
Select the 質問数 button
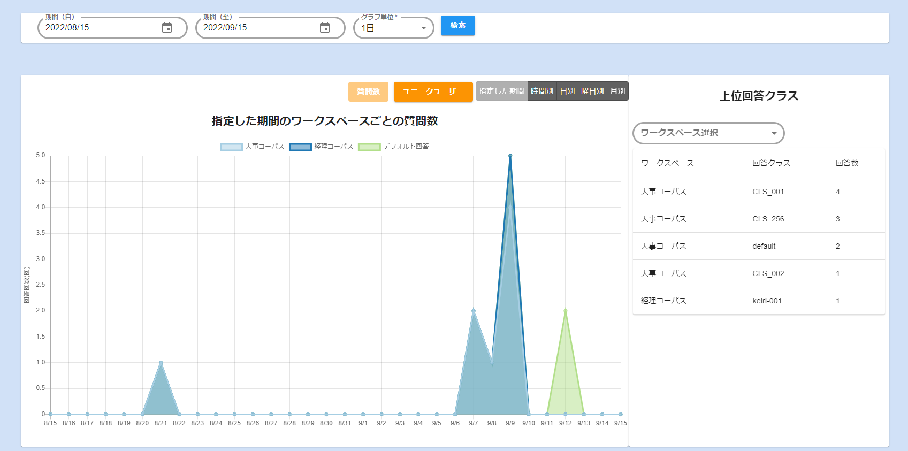(x=368, y=91)
